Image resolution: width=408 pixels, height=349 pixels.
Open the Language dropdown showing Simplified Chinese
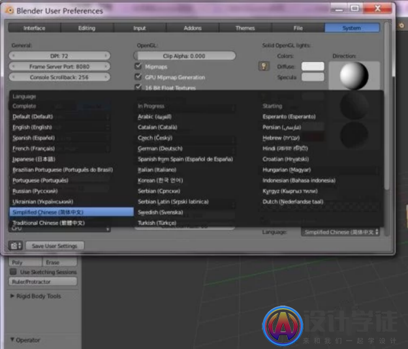point(340,232)
